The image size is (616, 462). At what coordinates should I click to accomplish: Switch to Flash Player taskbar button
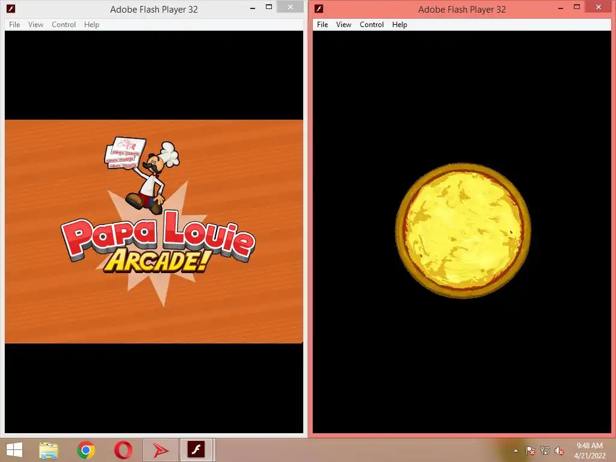pos(197,450)
